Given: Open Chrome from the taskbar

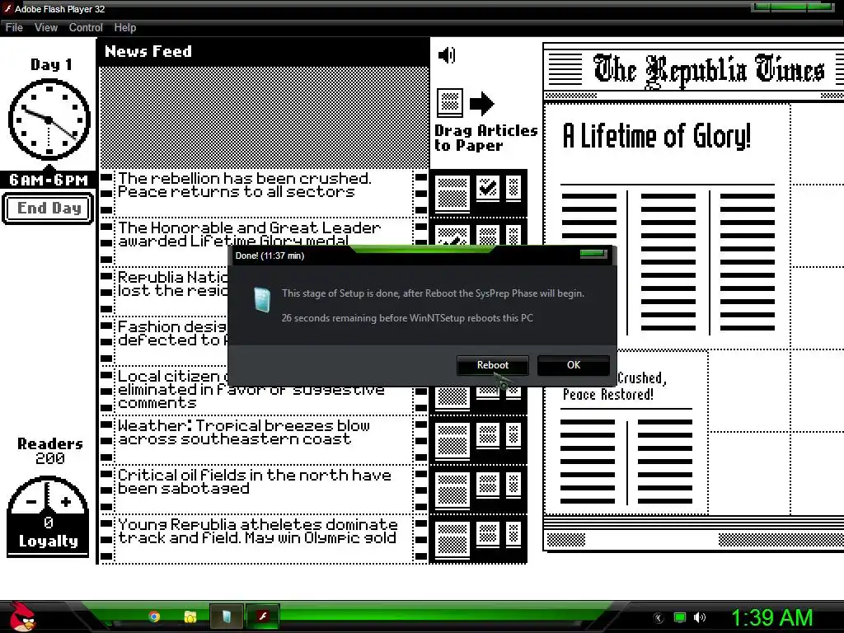Looking at the screenshot, I should [x=154, y=617].
